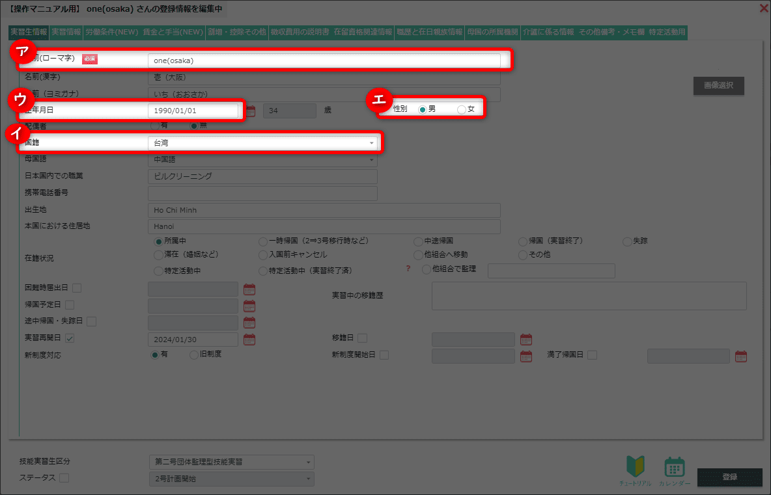Select the 失踪 status option
The height and width of the screenshot is (495, 771).
coord(627,241)
